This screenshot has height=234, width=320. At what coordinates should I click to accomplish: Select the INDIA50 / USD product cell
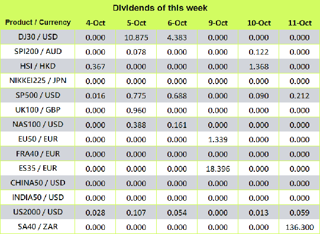(x=38, y=197)
